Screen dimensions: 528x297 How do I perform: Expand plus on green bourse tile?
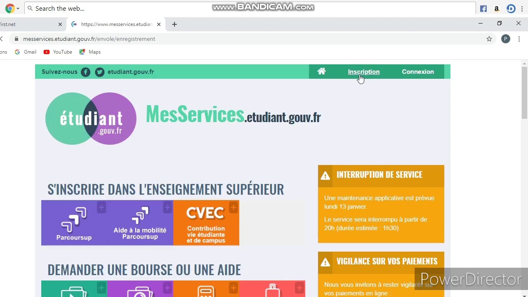tap(101, 288)
